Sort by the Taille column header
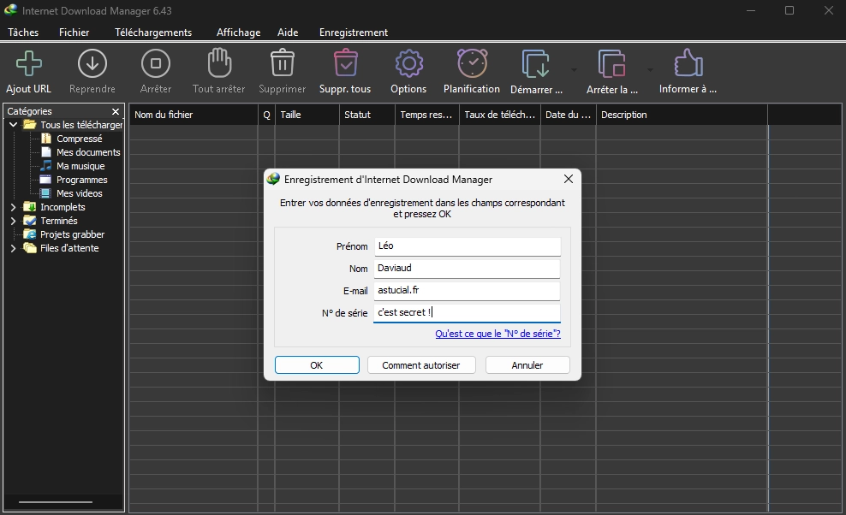846x515 pixels. pos(307,115)
